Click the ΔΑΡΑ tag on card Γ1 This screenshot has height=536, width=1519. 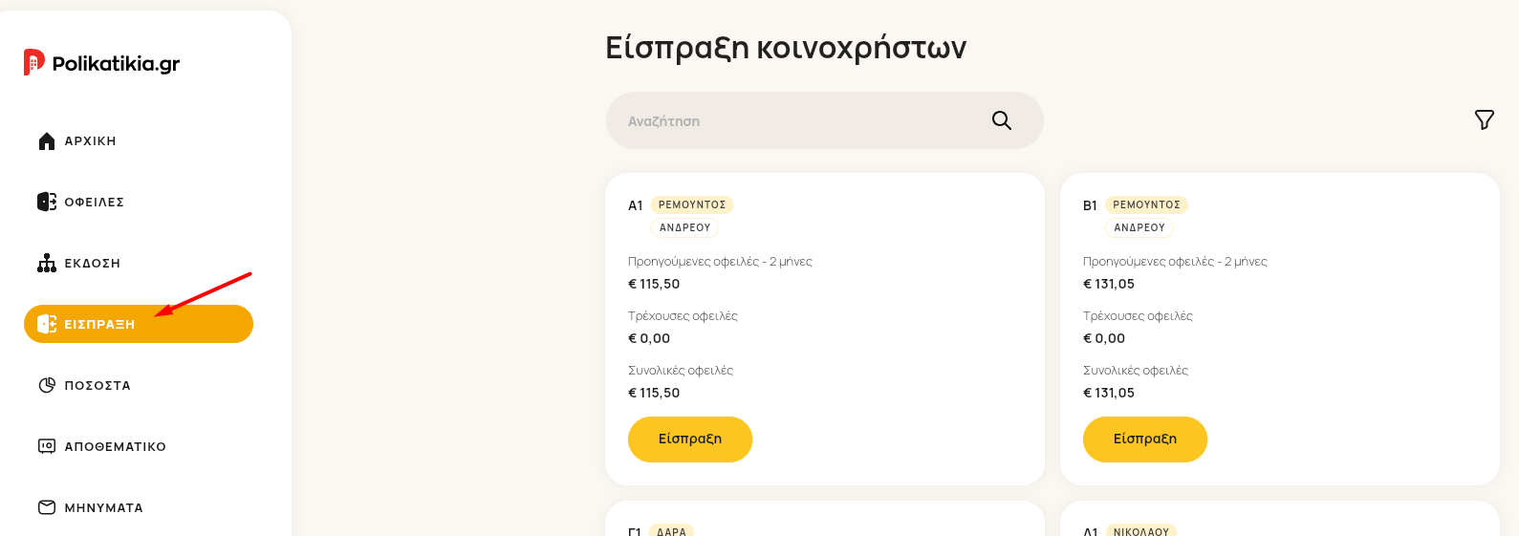pos(672,531)
